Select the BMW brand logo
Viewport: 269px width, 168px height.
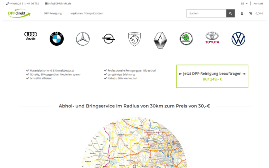[x=56, y=39]
